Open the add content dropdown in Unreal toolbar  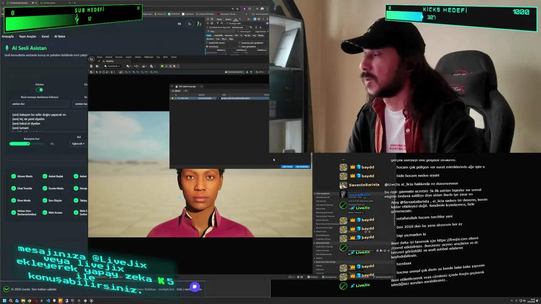(128, 66)
